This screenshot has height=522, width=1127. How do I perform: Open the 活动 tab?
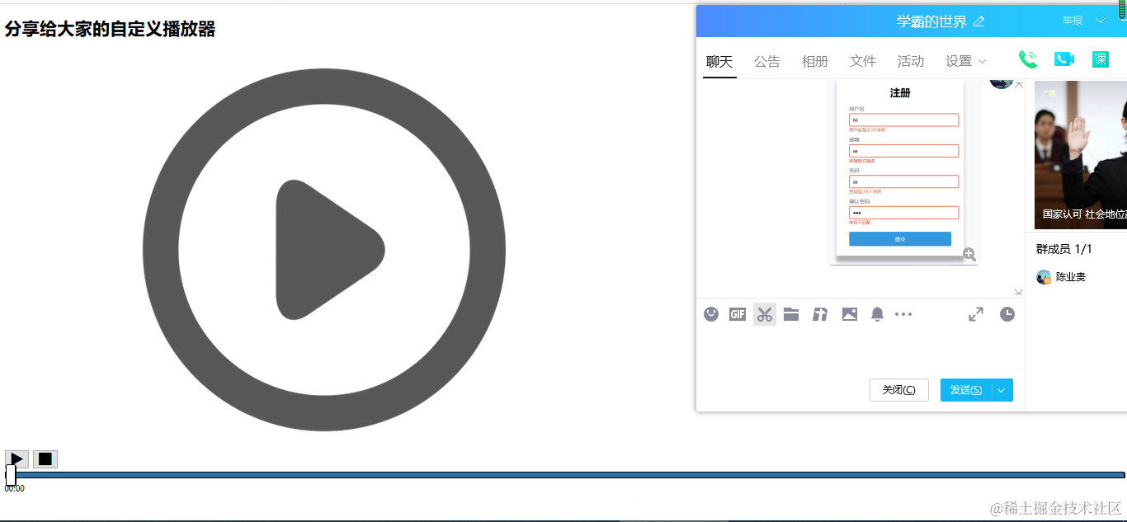pos(911,62)
